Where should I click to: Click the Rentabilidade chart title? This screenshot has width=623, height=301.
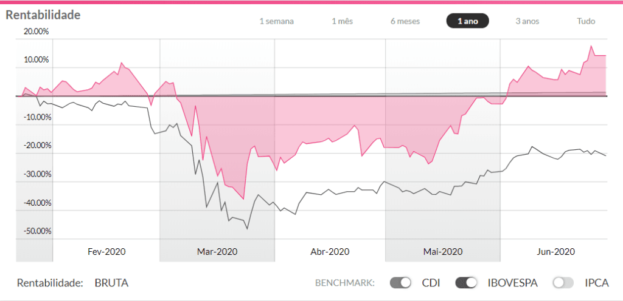coord(43,15)
